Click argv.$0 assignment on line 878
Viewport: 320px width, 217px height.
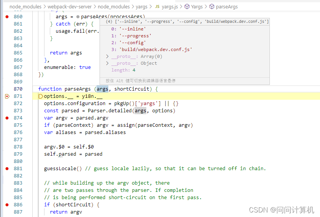point(69,147)
